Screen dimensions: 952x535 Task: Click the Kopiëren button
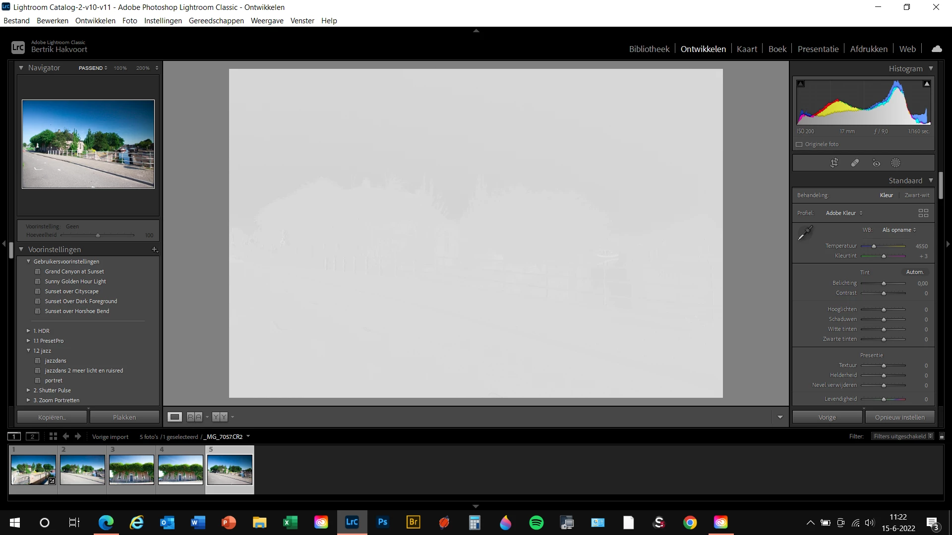pos(52,417)
